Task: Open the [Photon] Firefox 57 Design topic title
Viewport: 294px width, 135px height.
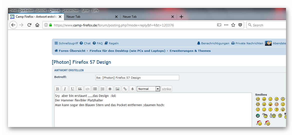Action: click(x=81, y=62)
